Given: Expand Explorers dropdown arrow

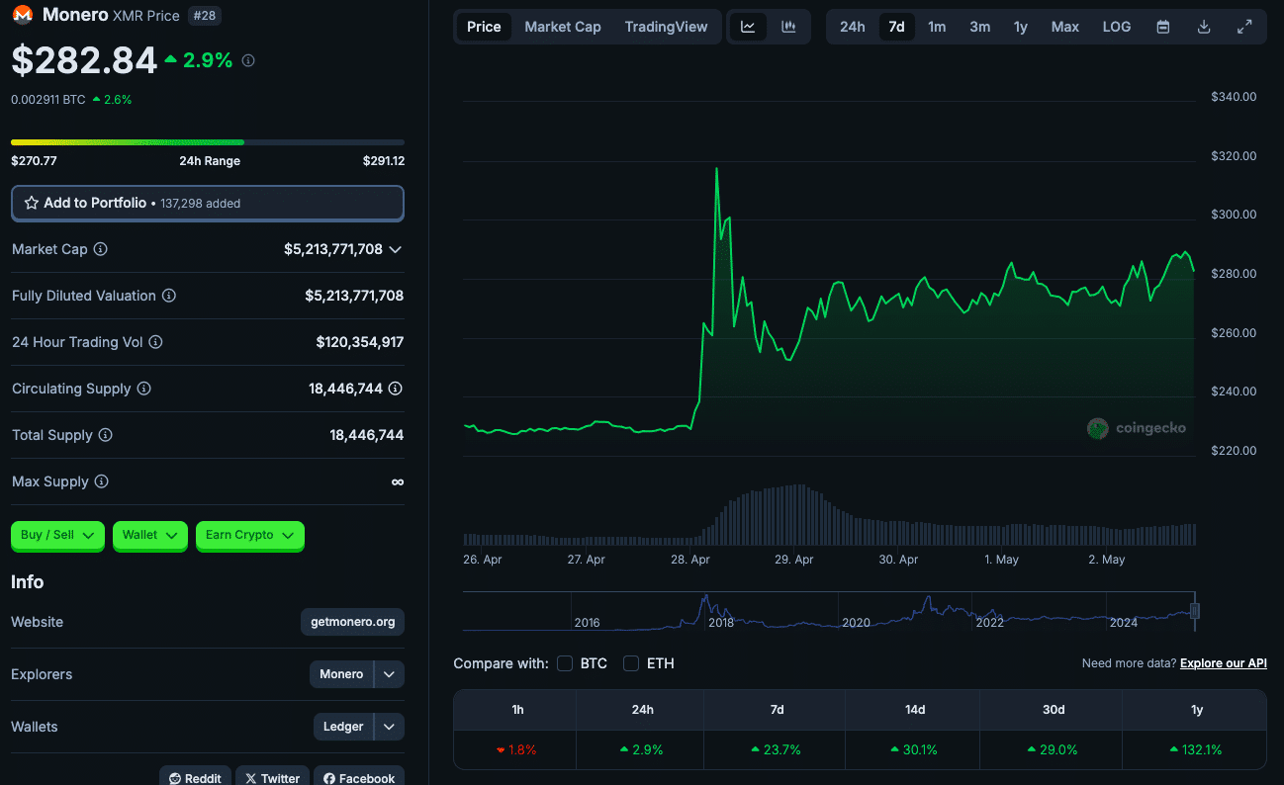Looking at the screenshot, I should click(390, 674).
